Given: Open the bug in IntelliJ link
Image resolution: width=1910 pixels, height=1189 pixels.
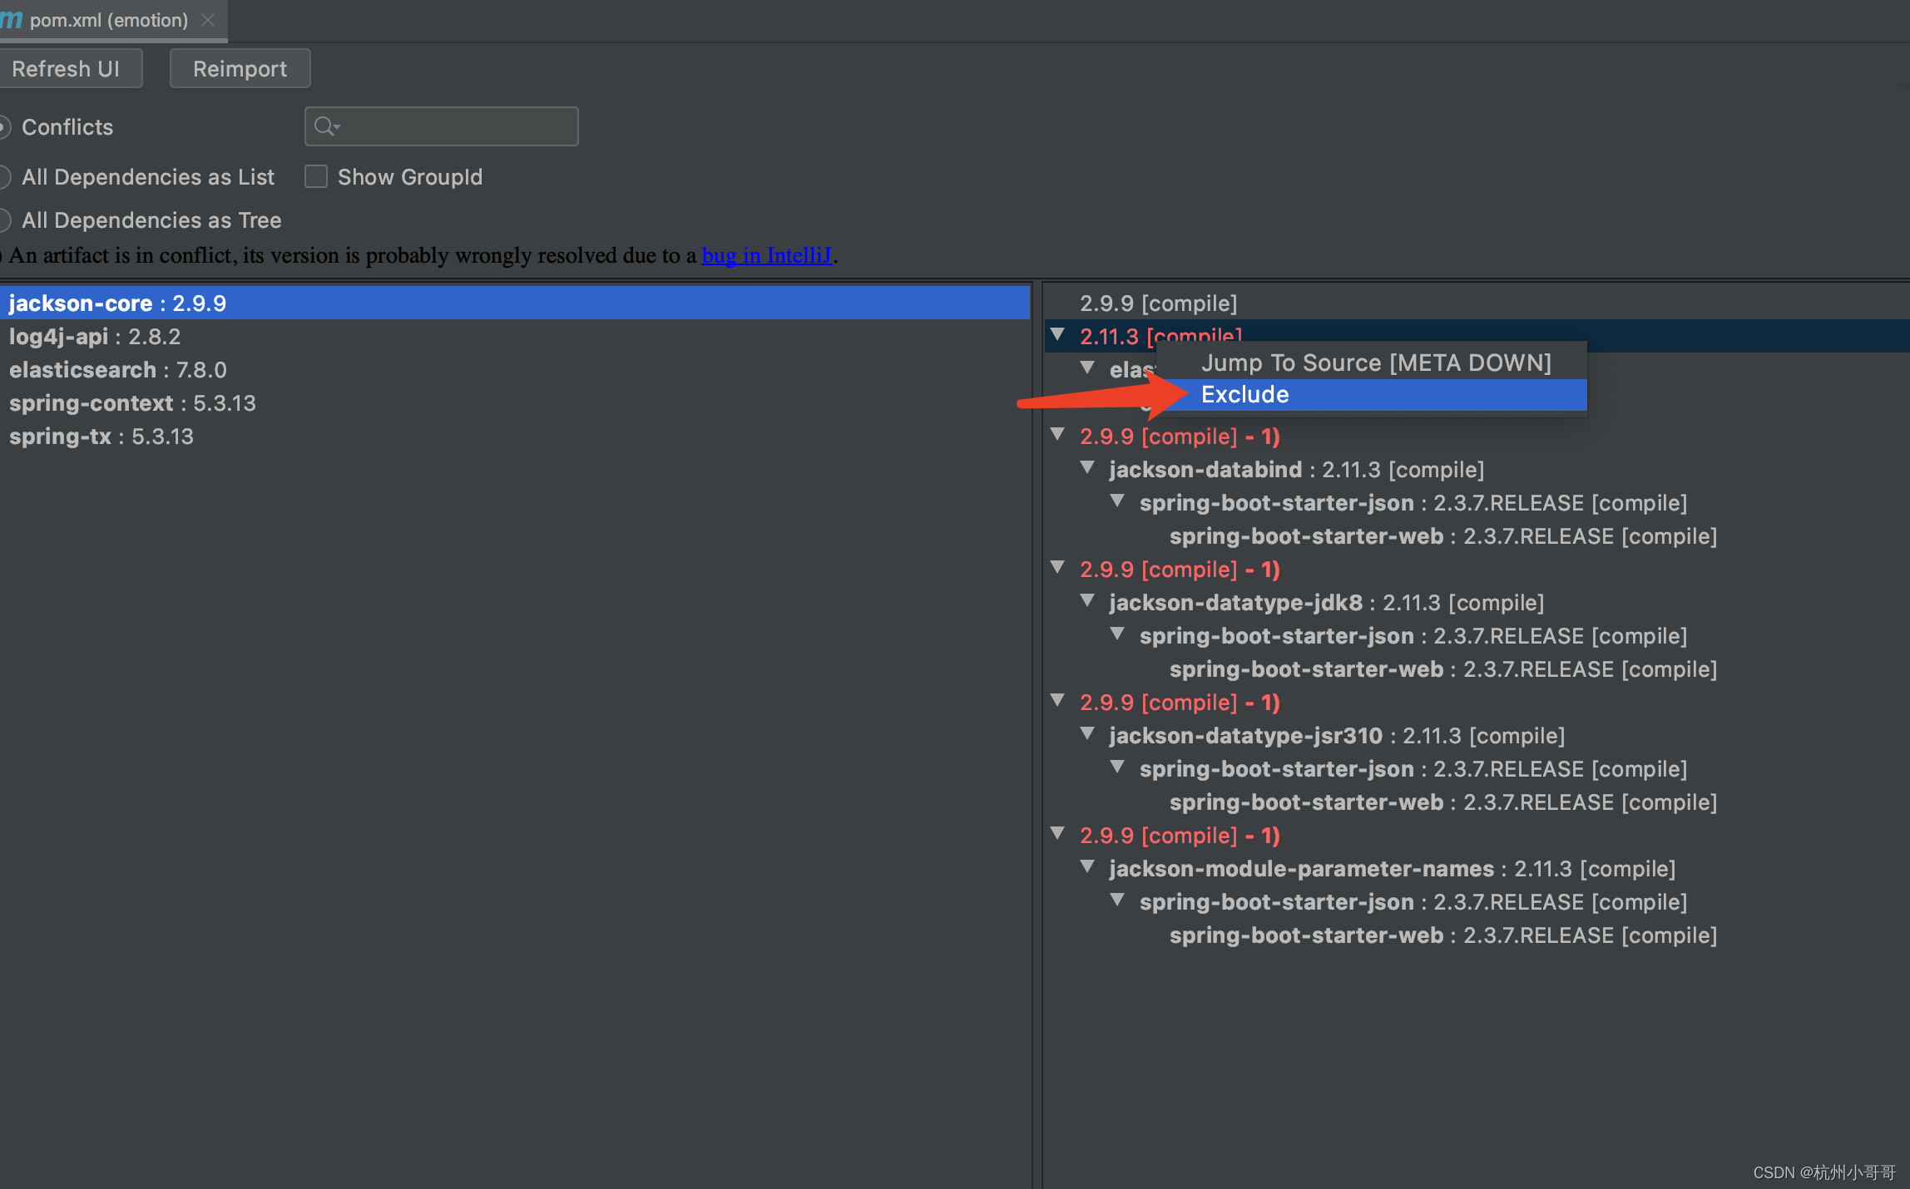Looking at the screenshot, I should [x=766, y=255].
